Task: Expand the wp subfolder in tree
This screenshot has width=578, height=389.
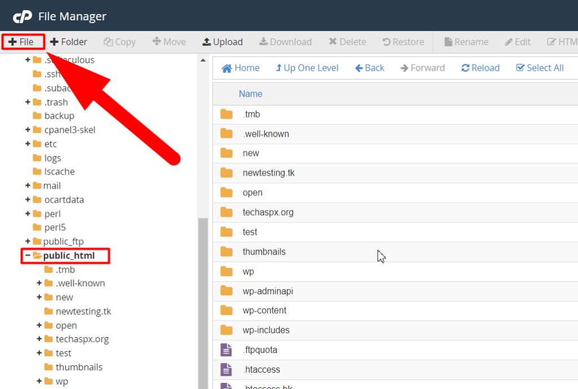Action: pos(39,381)
